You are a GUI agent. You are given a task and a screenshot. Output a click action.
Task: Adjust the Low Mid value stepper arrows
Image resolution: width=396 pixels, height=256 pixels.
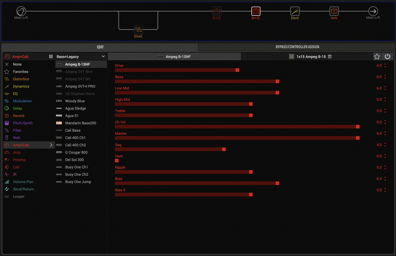pyautogui.click(x=385, y=88)
